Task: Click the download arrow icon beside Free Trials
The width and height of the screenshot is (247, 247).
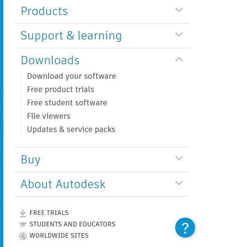Action: (x=23, y=213)
